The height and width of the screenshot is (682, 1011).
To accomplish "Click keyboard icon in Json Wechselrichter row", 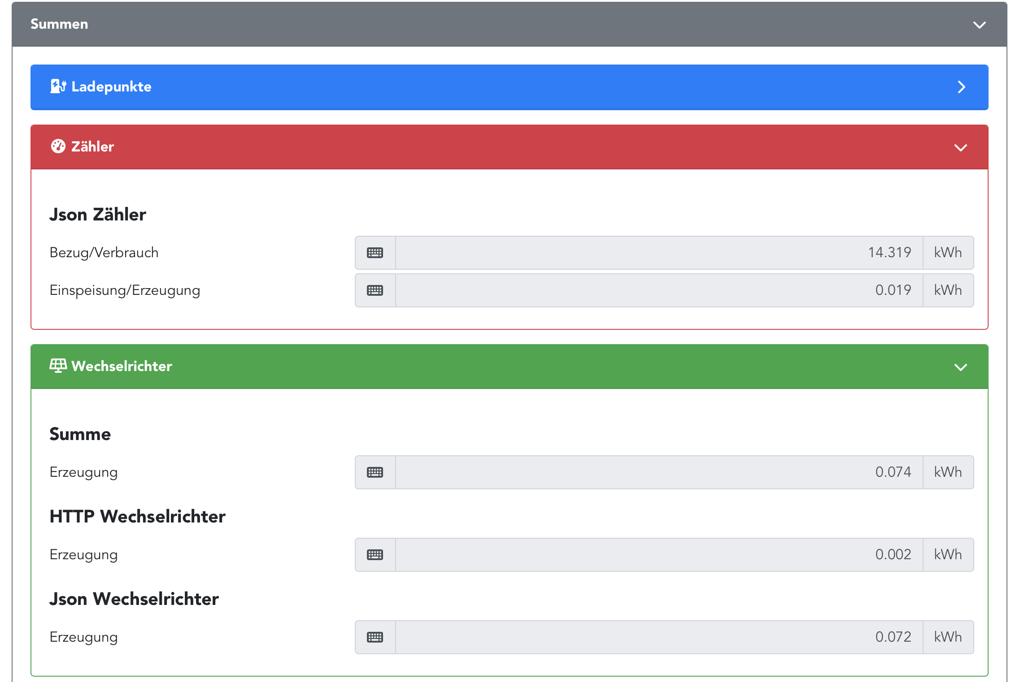I will pyautogui.click(x=375, y=637).
